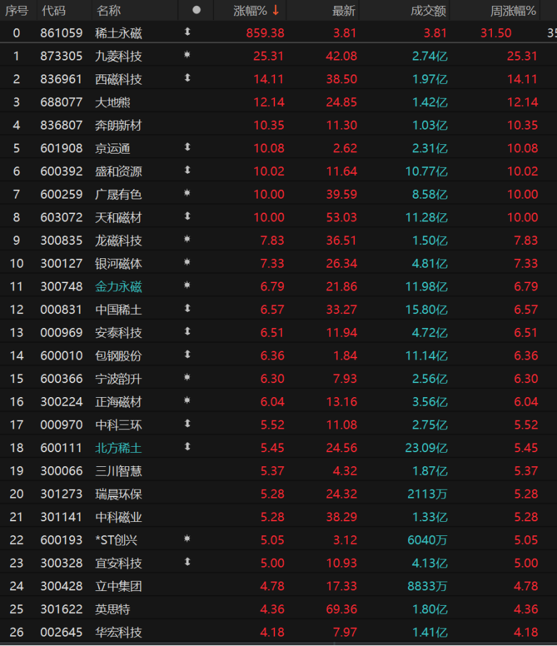The height and width of the screenshot is (646, 557).
Task: Click the star marker for 九菱科技
Action: click(x=187, y=54)
